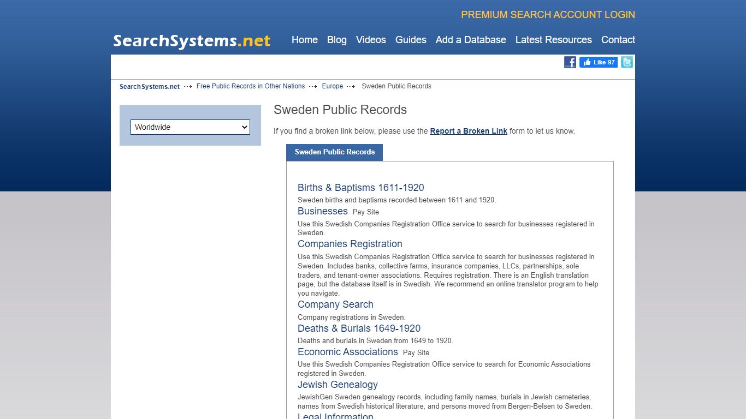This screenshot has height=419, width=746.
Task: Open the Jewish Genealogy link
Action: (x=338, y=385)
